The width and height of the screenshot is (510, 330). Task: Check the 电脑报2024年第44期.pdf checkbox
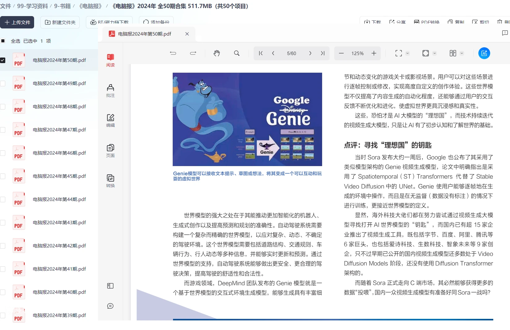coord(3,199)
